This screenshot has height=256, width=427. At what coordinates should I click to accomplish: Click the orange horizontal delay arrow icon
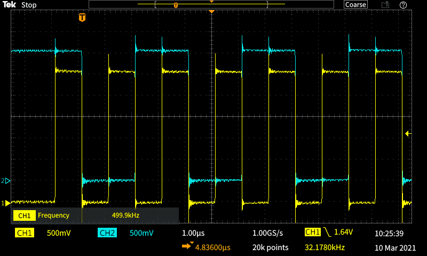pyautogui.click(x=187, y=246)
